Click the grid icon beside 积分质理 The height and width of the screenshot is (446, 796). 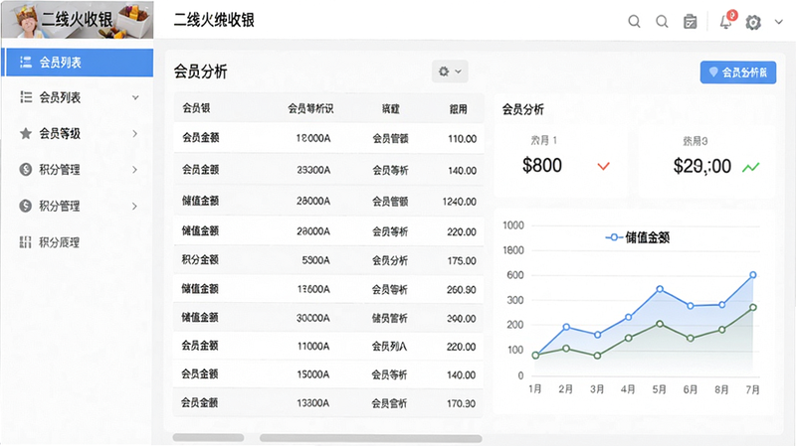point(26,242)
